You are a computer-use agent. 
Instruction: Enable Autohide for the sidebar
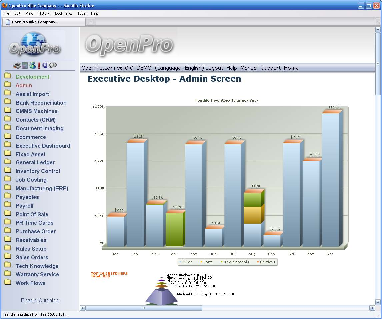pyautogui.click(x=40, y=300)
